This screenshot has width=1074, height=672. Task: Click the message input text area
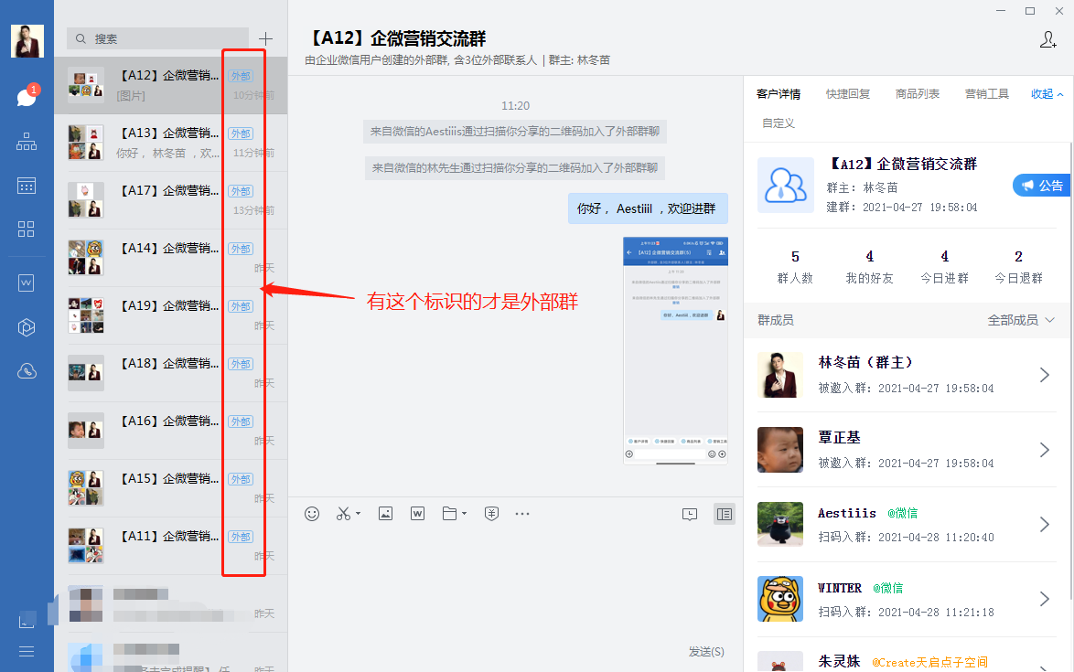[x=515, y=585]
